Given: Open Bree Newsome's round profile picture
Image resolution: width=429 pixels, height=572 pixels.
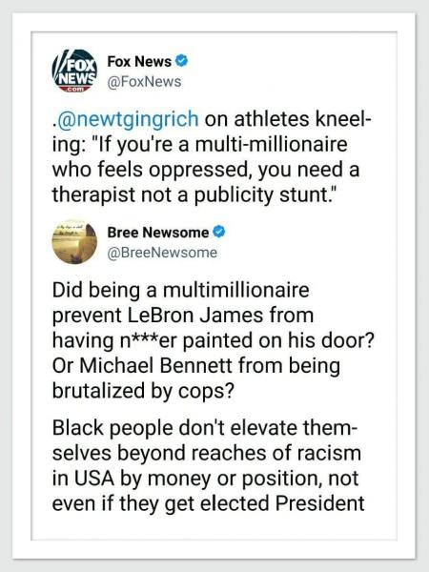Looking at the screenshot, I should [x=74, y=241].
